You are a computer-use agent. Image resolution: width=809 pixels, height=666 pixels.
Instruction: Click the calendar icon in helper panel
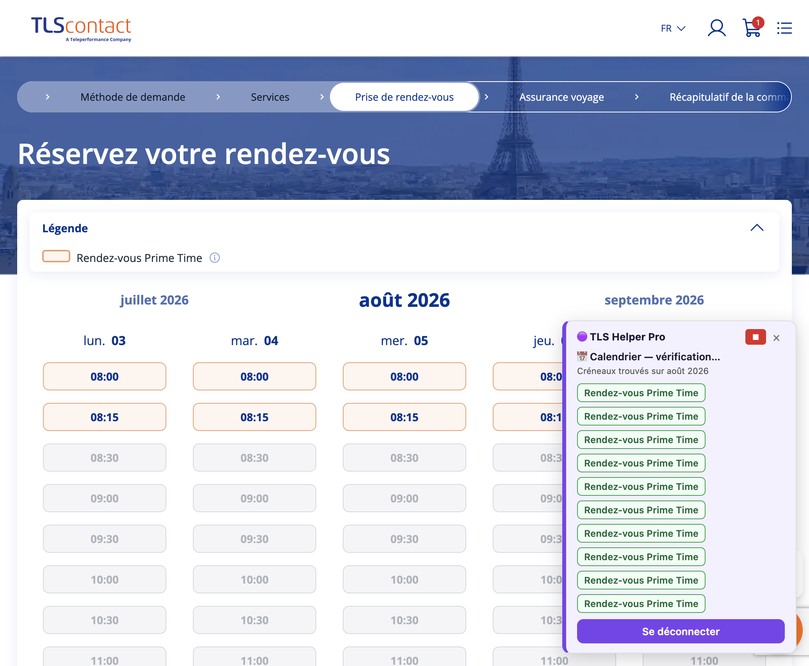point(582,356)
